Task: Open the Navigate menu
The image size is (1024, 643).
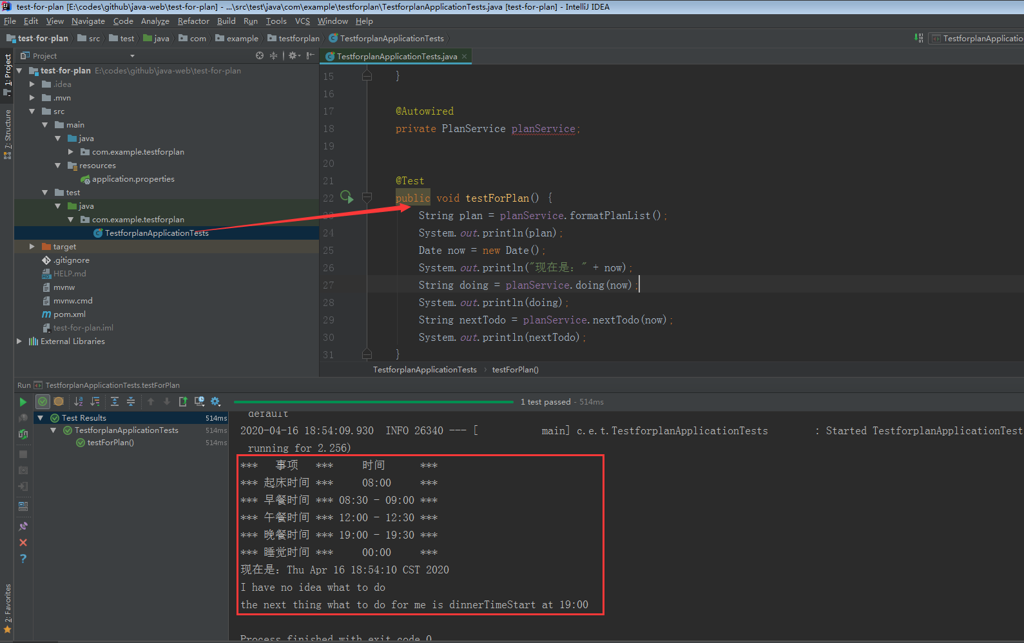Action: coord(88,21)
